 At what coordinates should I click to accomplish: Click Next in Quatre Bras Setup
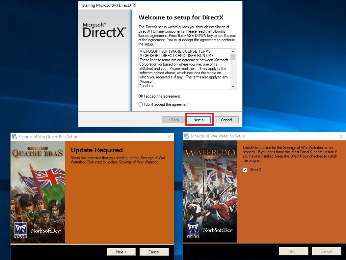click(x=121, y=252)
